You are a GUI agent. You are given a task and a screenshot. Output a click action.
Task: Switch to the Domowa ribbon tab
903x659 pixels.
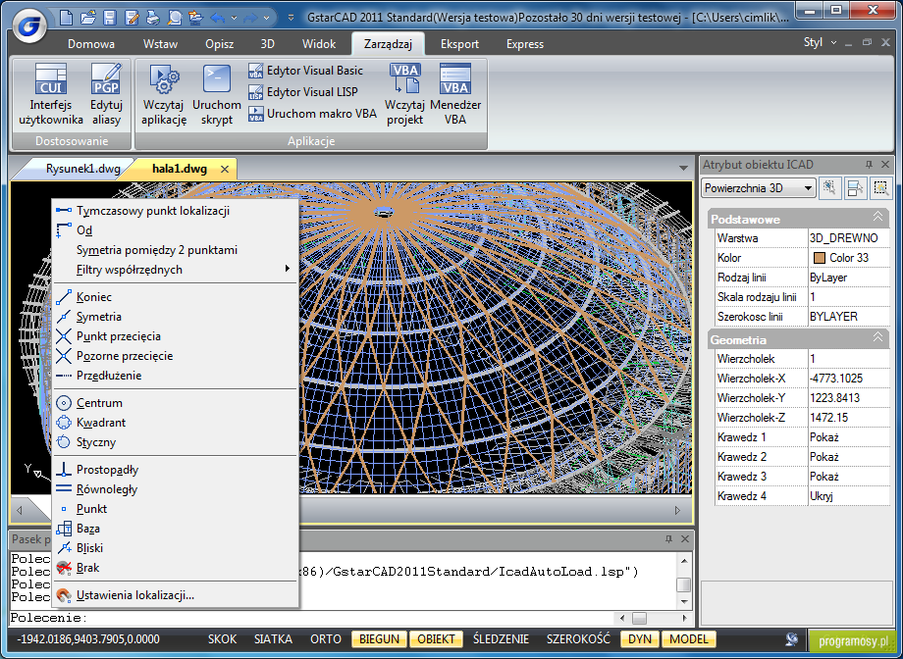(x=91, y=44)
